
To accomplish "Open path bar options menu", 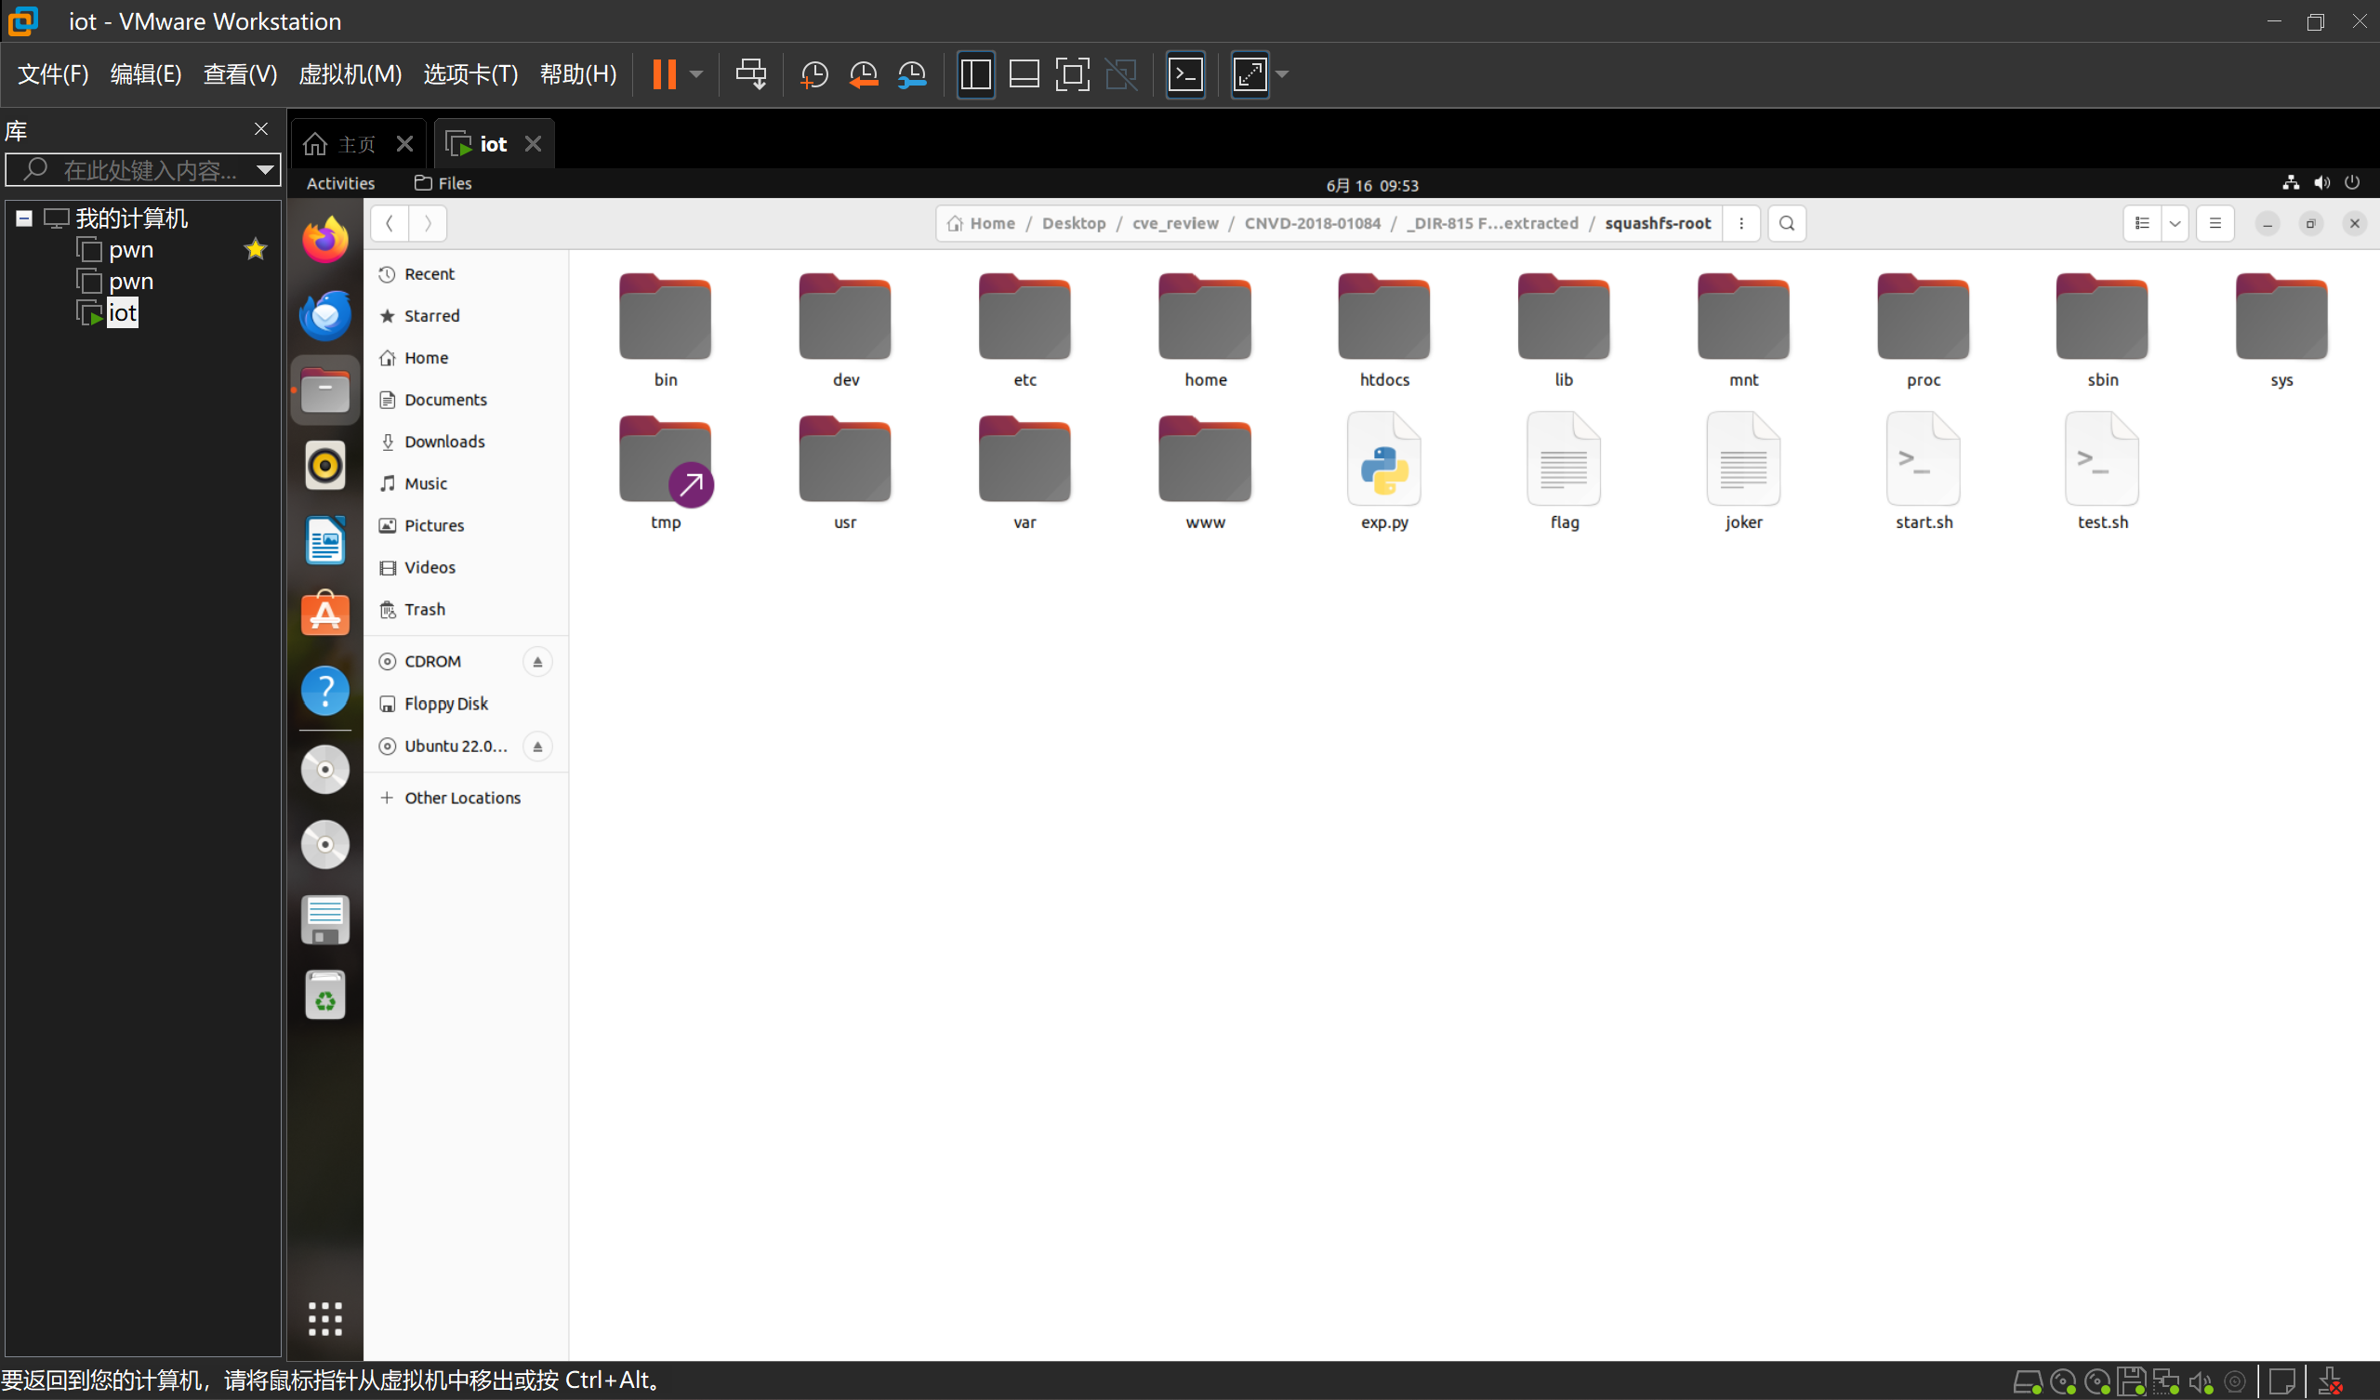I will pos(1741,224).
